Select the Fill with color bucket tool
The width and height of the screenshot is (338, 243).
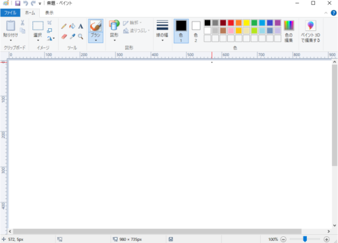point(72,26)
